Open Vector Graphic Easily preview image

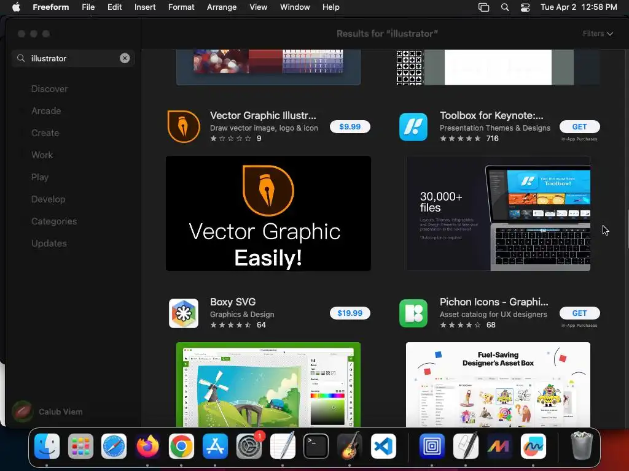pos(268,213)
